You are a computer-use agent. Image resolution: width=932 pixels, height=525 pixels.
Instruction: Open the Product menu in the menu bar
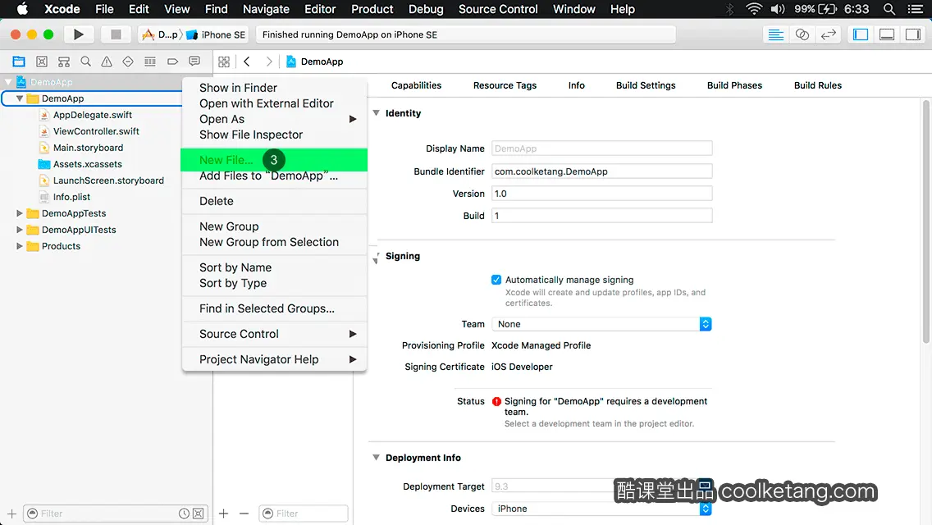coord(372,9)
